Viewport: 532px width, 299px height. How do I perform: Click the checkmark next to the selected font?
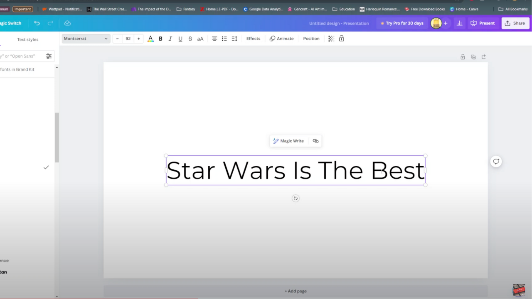(46, 167)
